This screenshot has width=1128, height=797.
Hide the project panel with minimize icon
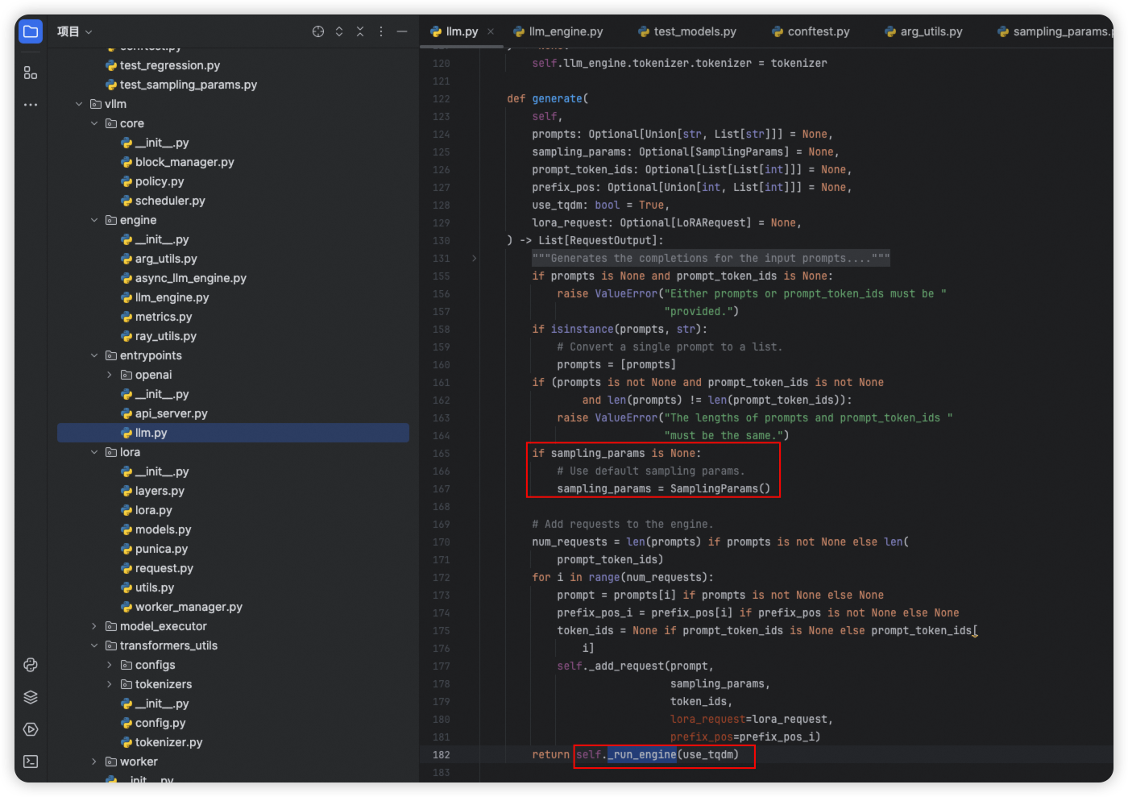[x=402, y=31]
